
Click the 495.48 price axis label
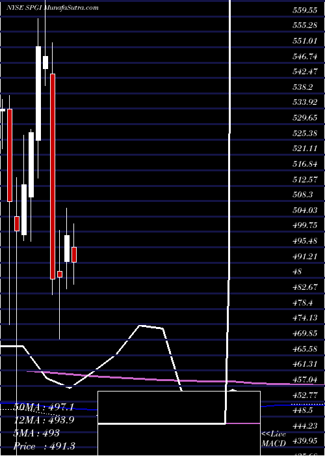(x=304, y=242)
